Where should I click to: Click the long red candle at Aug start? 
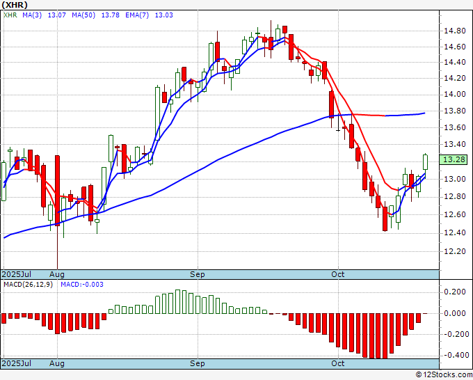click(x=57, y=191)
